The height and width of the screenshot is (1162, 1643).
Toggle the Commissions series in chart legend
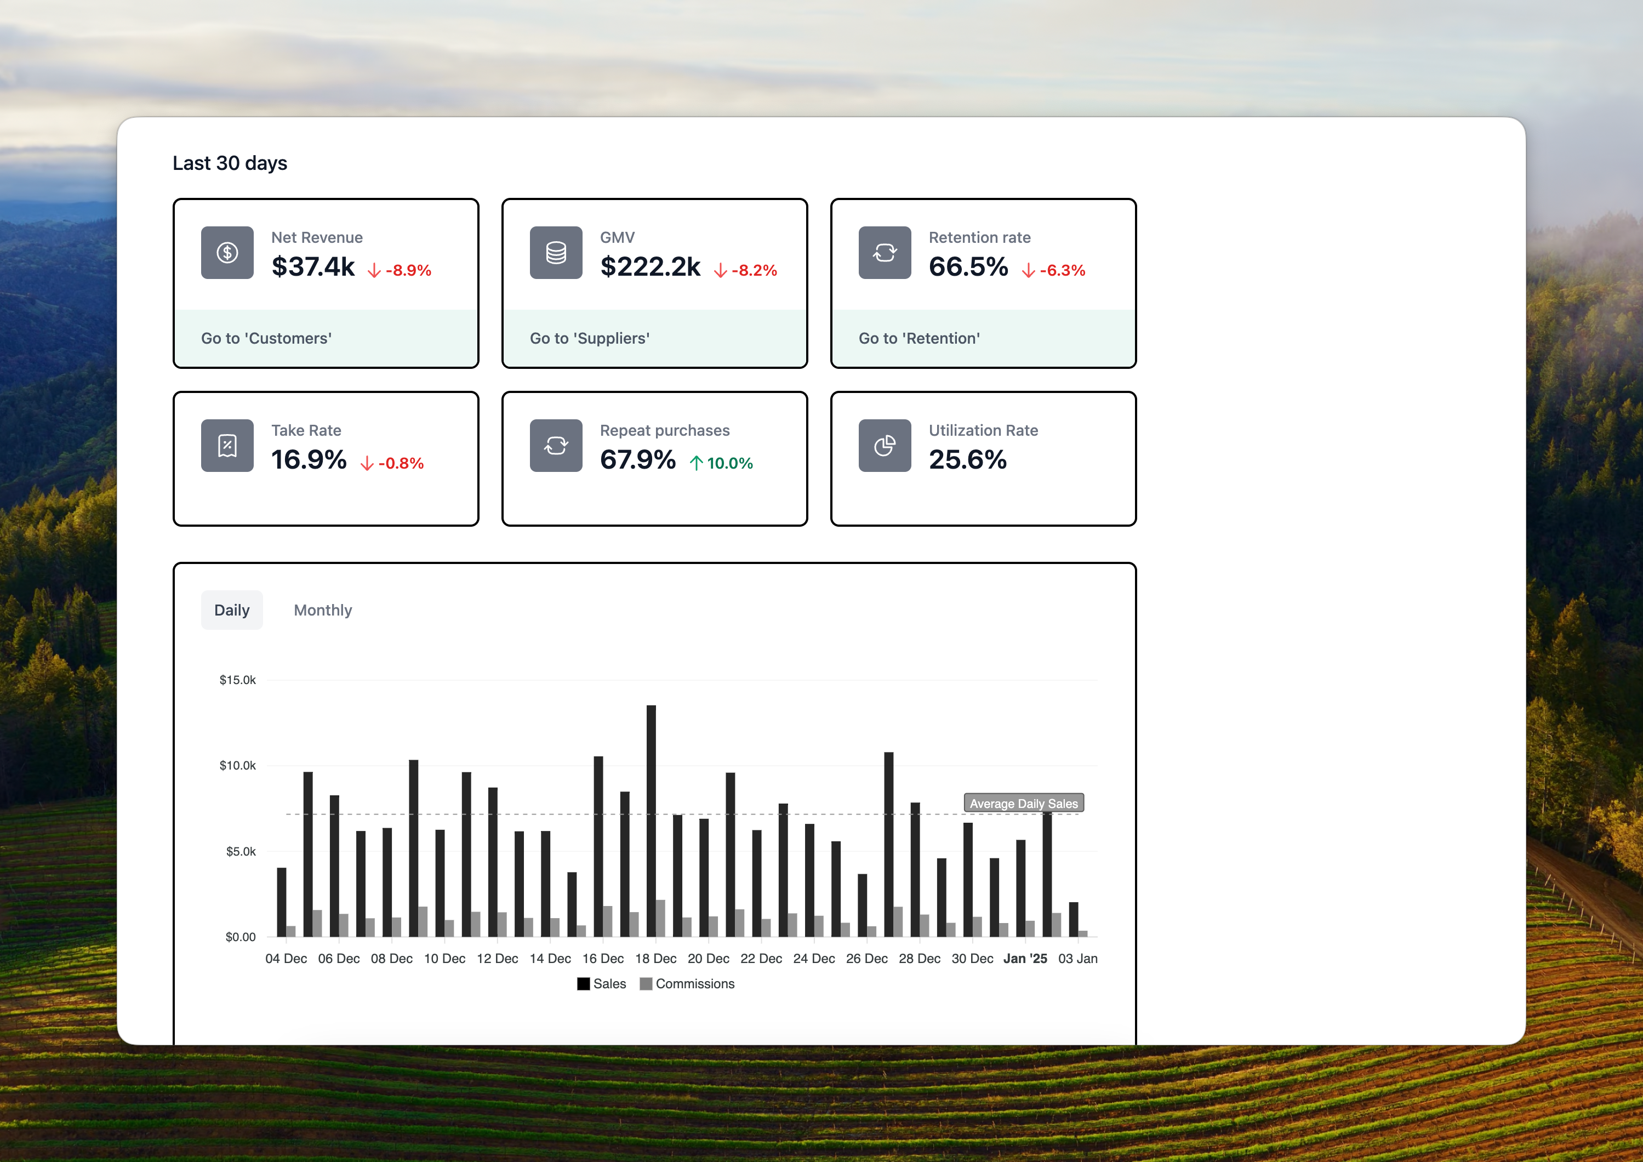tap(694, 984)
